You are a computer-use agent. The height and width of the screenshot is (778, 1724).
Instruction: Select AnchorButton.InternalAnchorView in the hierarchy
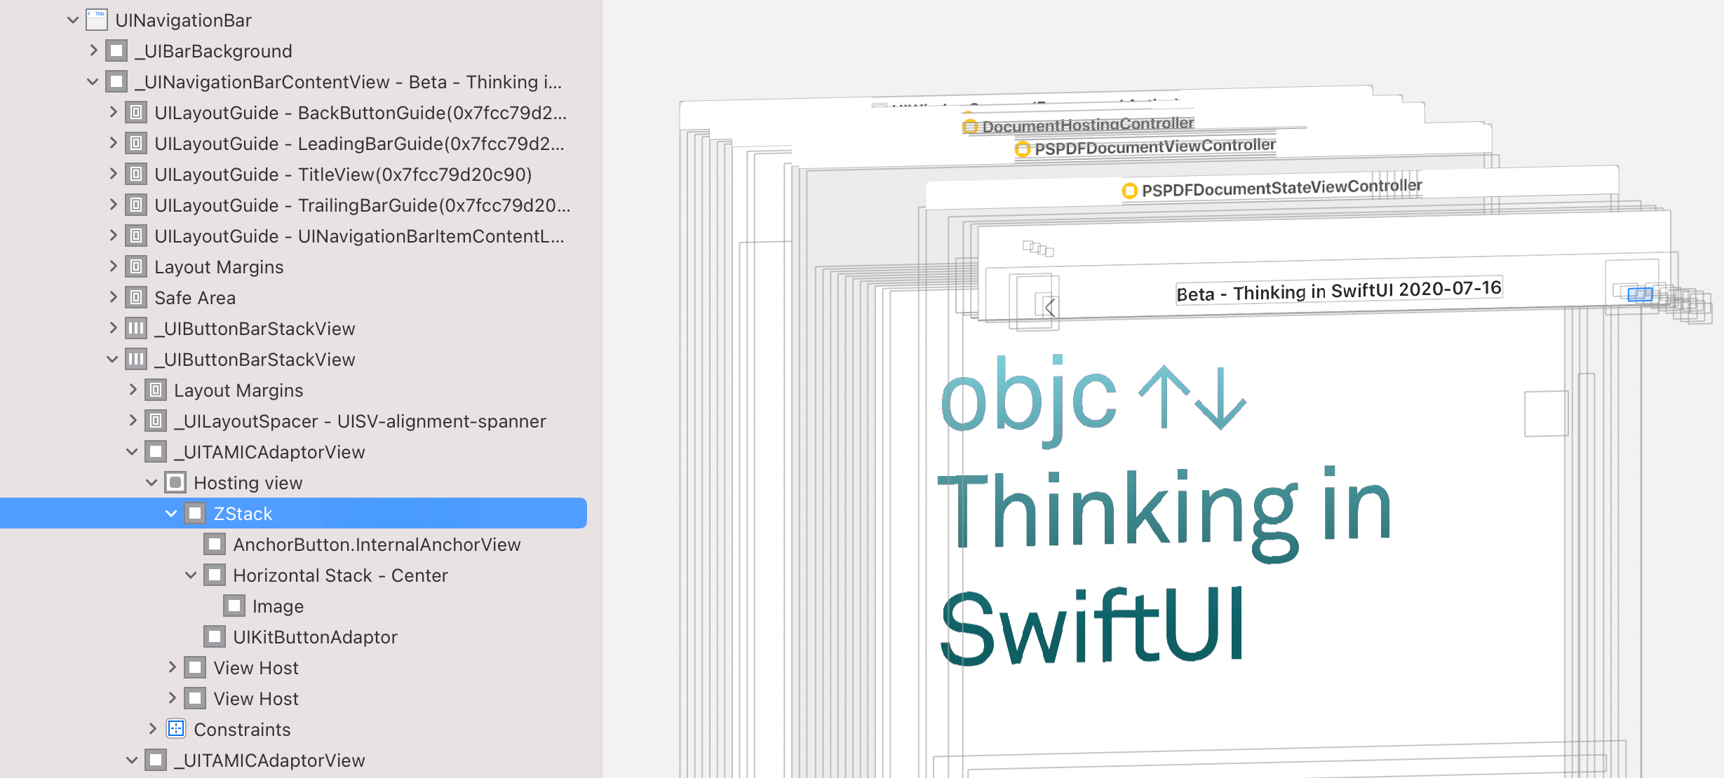(x=377, y=544)
